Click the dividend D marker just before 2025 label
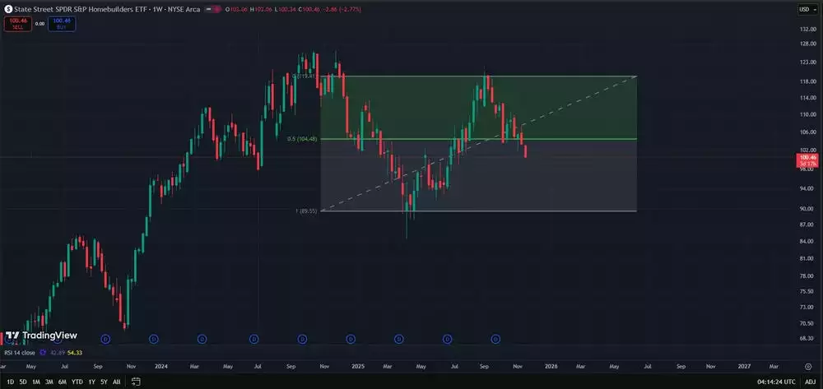823x389 pixels. pos(351,339)
